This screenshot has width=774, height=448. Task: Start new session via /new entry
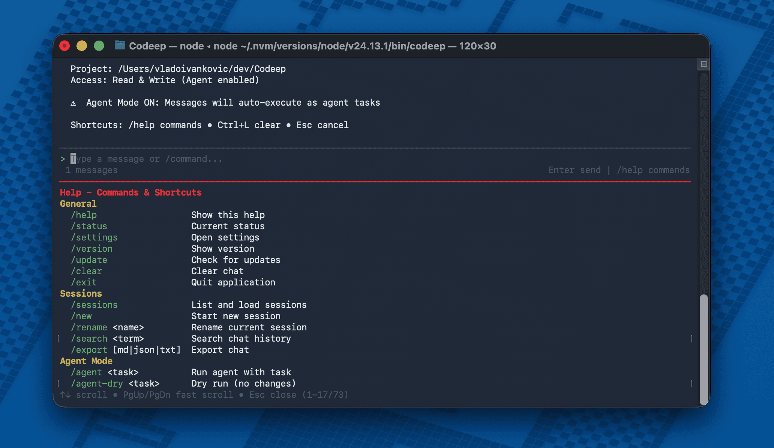point(81,316)
